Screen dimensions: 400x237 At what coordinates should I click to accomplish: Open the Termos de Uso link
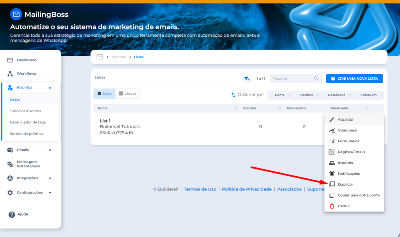[200, 189]
